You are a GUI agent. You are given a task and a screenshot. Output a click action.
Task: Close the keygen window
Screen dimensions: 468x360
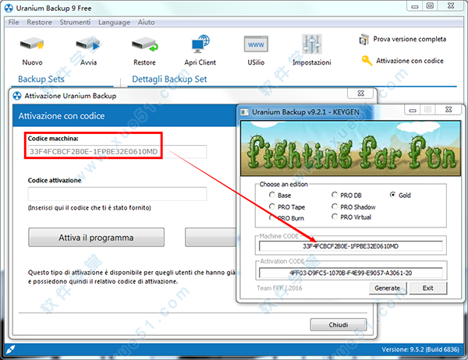448,110
